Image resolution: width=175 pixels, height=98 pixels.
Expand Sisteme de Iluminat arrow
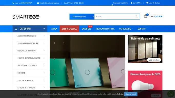coord(44,51)
